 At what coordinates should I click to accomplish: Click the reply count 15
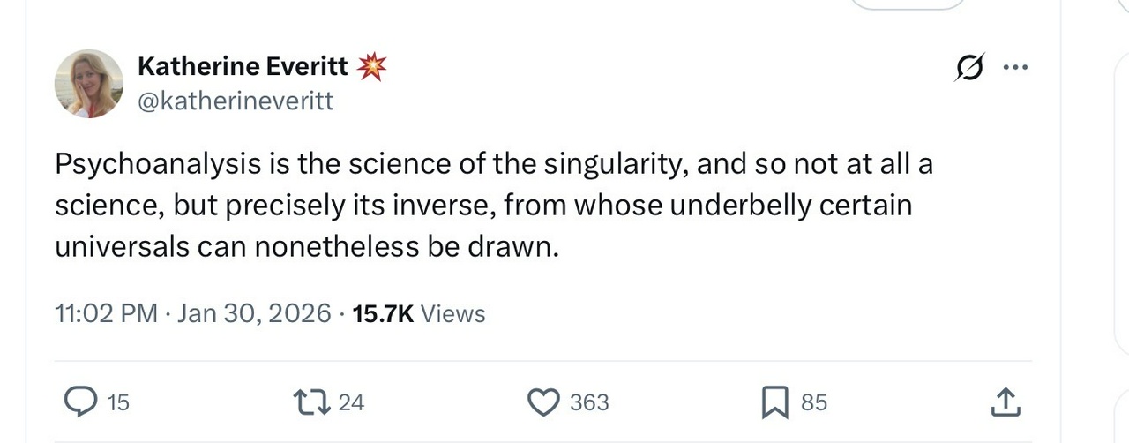[117, 402]
